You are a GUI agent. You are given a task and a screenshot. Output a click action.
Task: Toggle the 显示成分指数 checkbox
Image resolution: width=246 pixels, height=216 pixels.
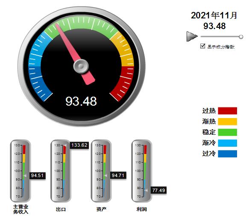tap(202, 46)
